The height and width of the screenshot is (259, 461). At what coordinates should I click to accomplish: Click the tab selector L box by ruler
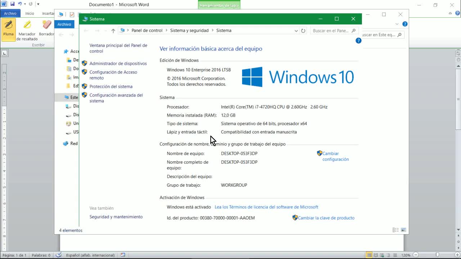(4, 53)
